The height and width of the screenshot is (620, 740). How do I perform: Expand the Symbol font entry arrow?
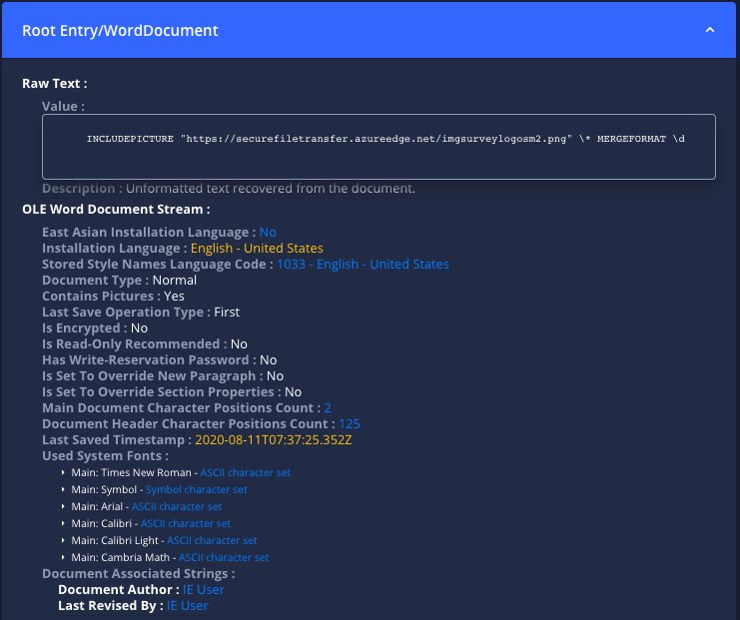[x=63, y=489]
